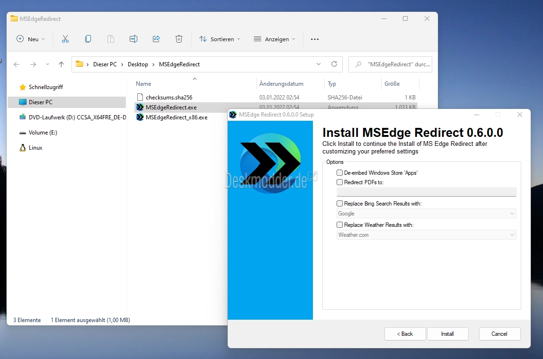Click the < Back button in setup
543x359 pixels.
[x=405, y=334]
